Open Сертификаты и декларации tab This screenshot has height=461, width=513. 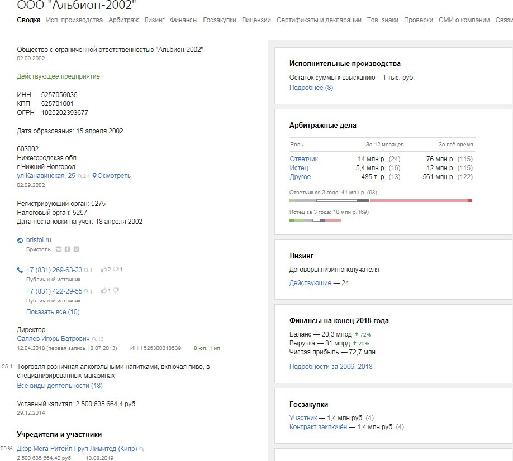coord(319,20)
